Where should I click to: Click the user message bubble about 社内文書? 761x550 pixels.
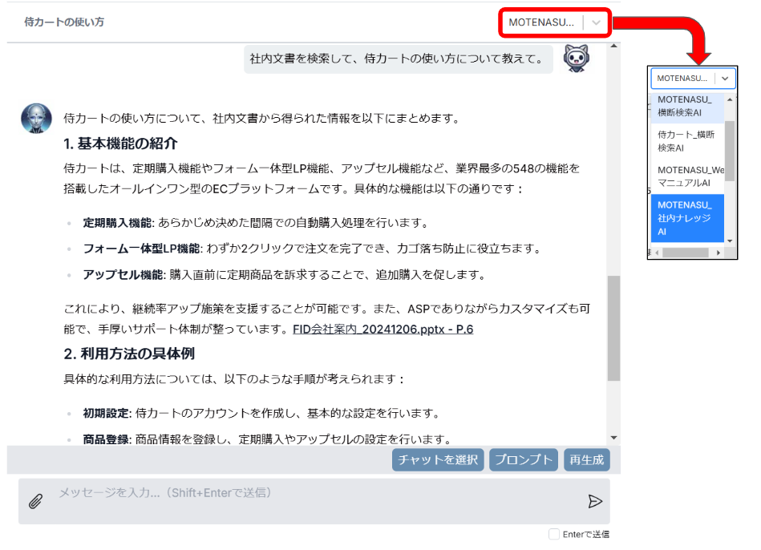(x=398, y=59)
